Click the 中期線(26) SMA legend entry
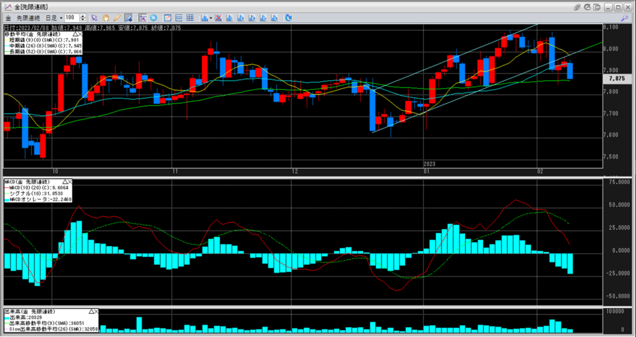The height and width of the screenshot is (337, 636). pos(42,45)
